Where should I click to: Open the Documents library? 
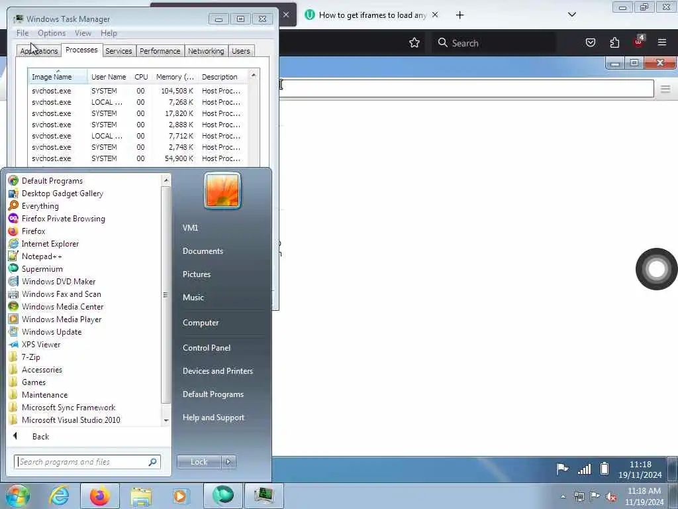coord(203,251)
